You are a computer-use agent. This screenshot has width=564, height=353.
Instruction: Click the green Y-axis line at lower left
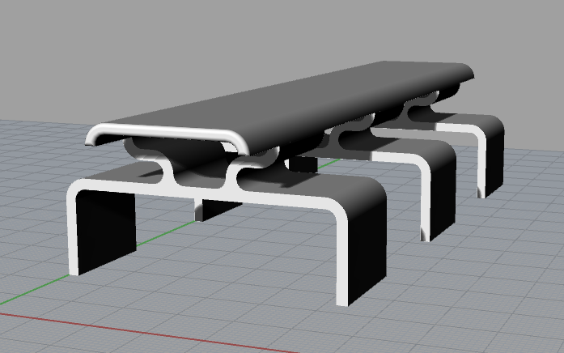(x=32, y=288)
